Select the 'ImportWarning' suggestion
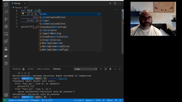182x102 pixels. (x=70, y=33)
